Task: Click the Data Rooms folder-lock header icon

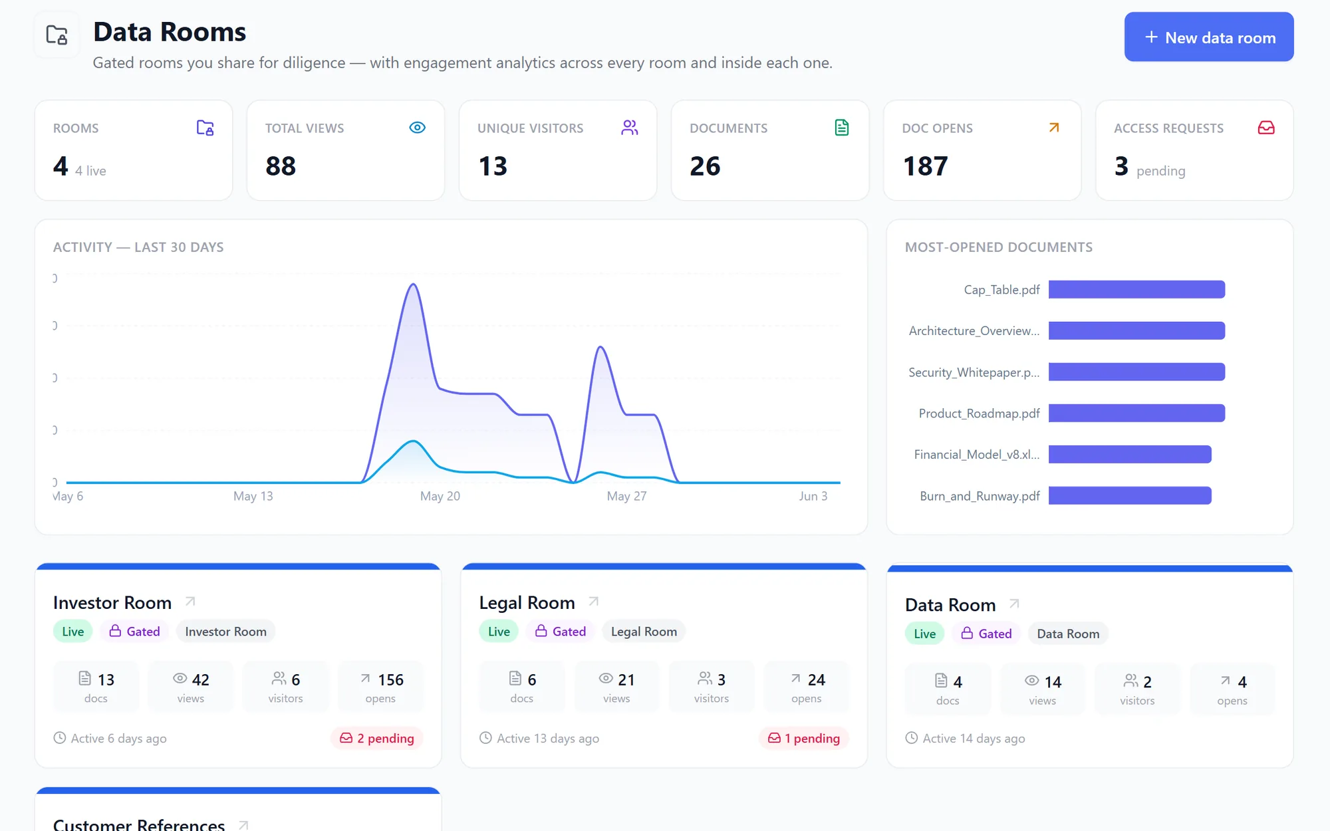Action: point(57,35)
